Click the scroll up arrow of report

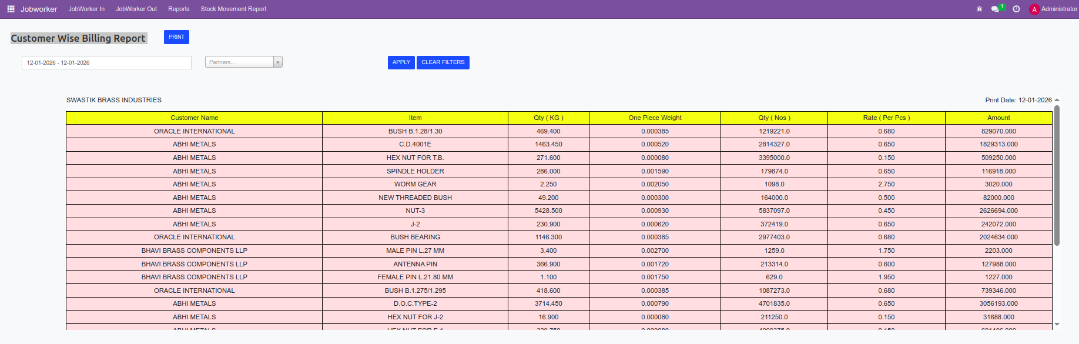click(x=1057, y=100)
